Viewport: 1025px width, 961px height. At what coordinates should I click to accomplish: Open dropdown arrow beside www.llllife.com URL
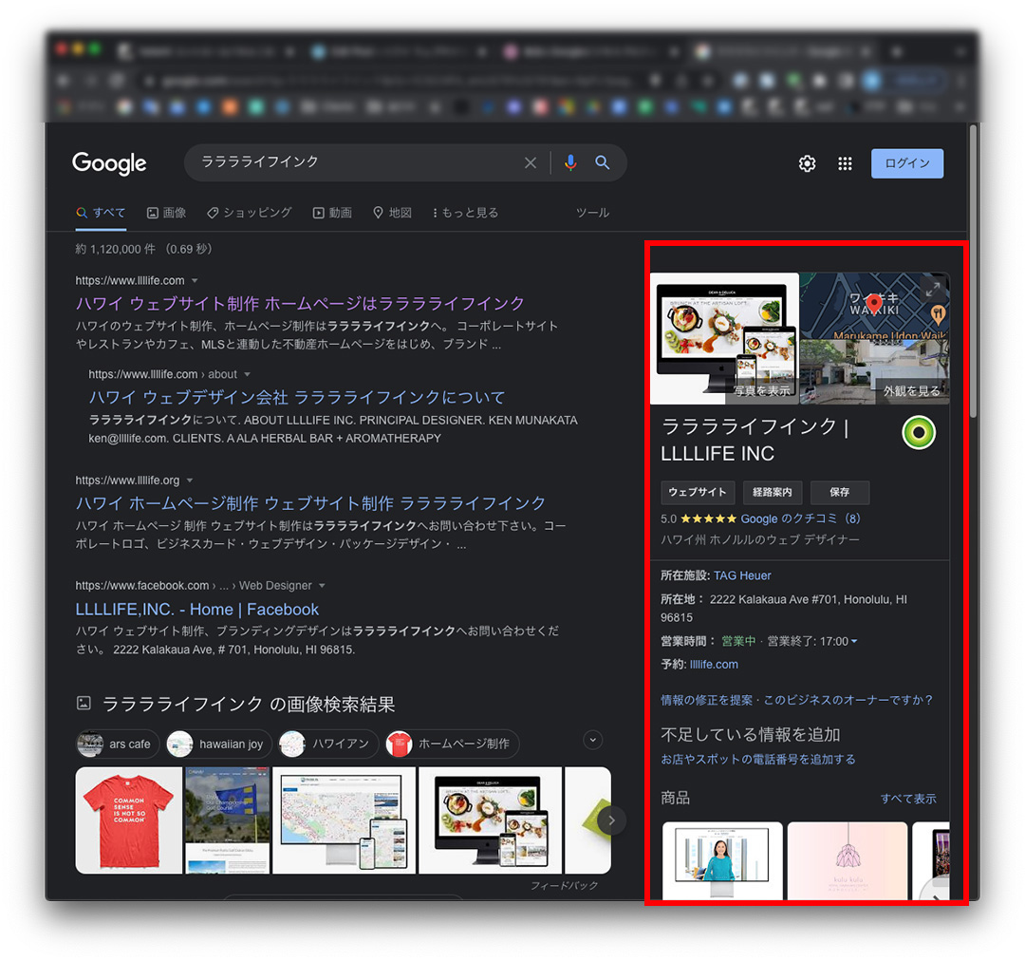point(195,281)
